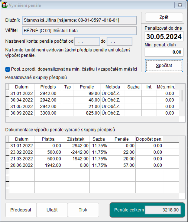Click the Penále celkem total field
This screenshot has width=188, height=222.
coord(163,210)
